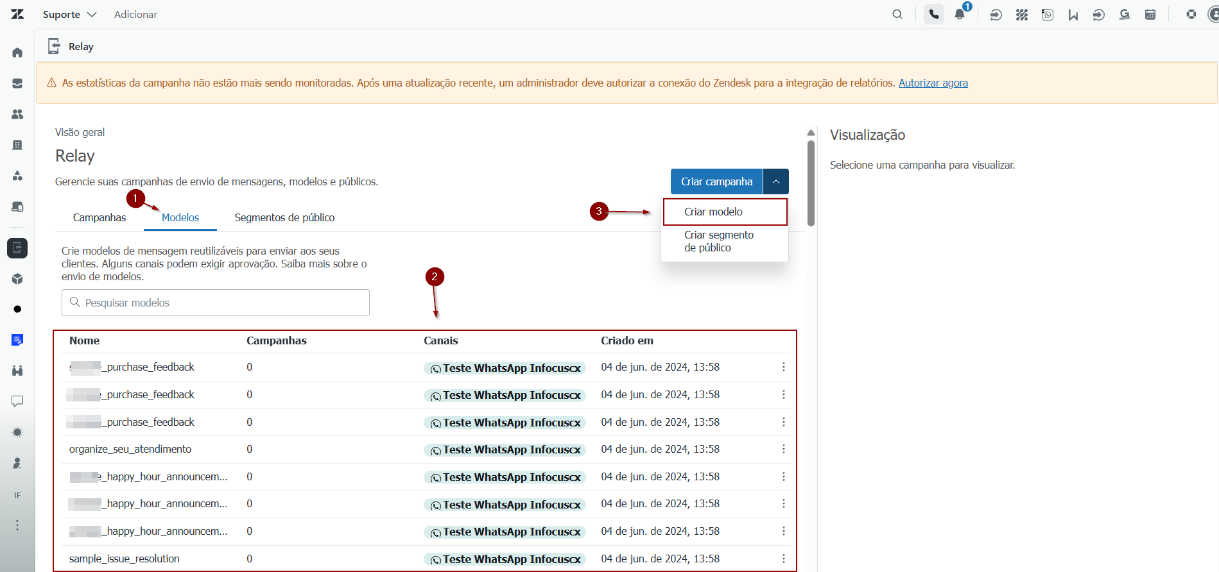Open the sun-shaped icon in sidebar
Viewport: 1219px width, 572px height.
point(17,432)
